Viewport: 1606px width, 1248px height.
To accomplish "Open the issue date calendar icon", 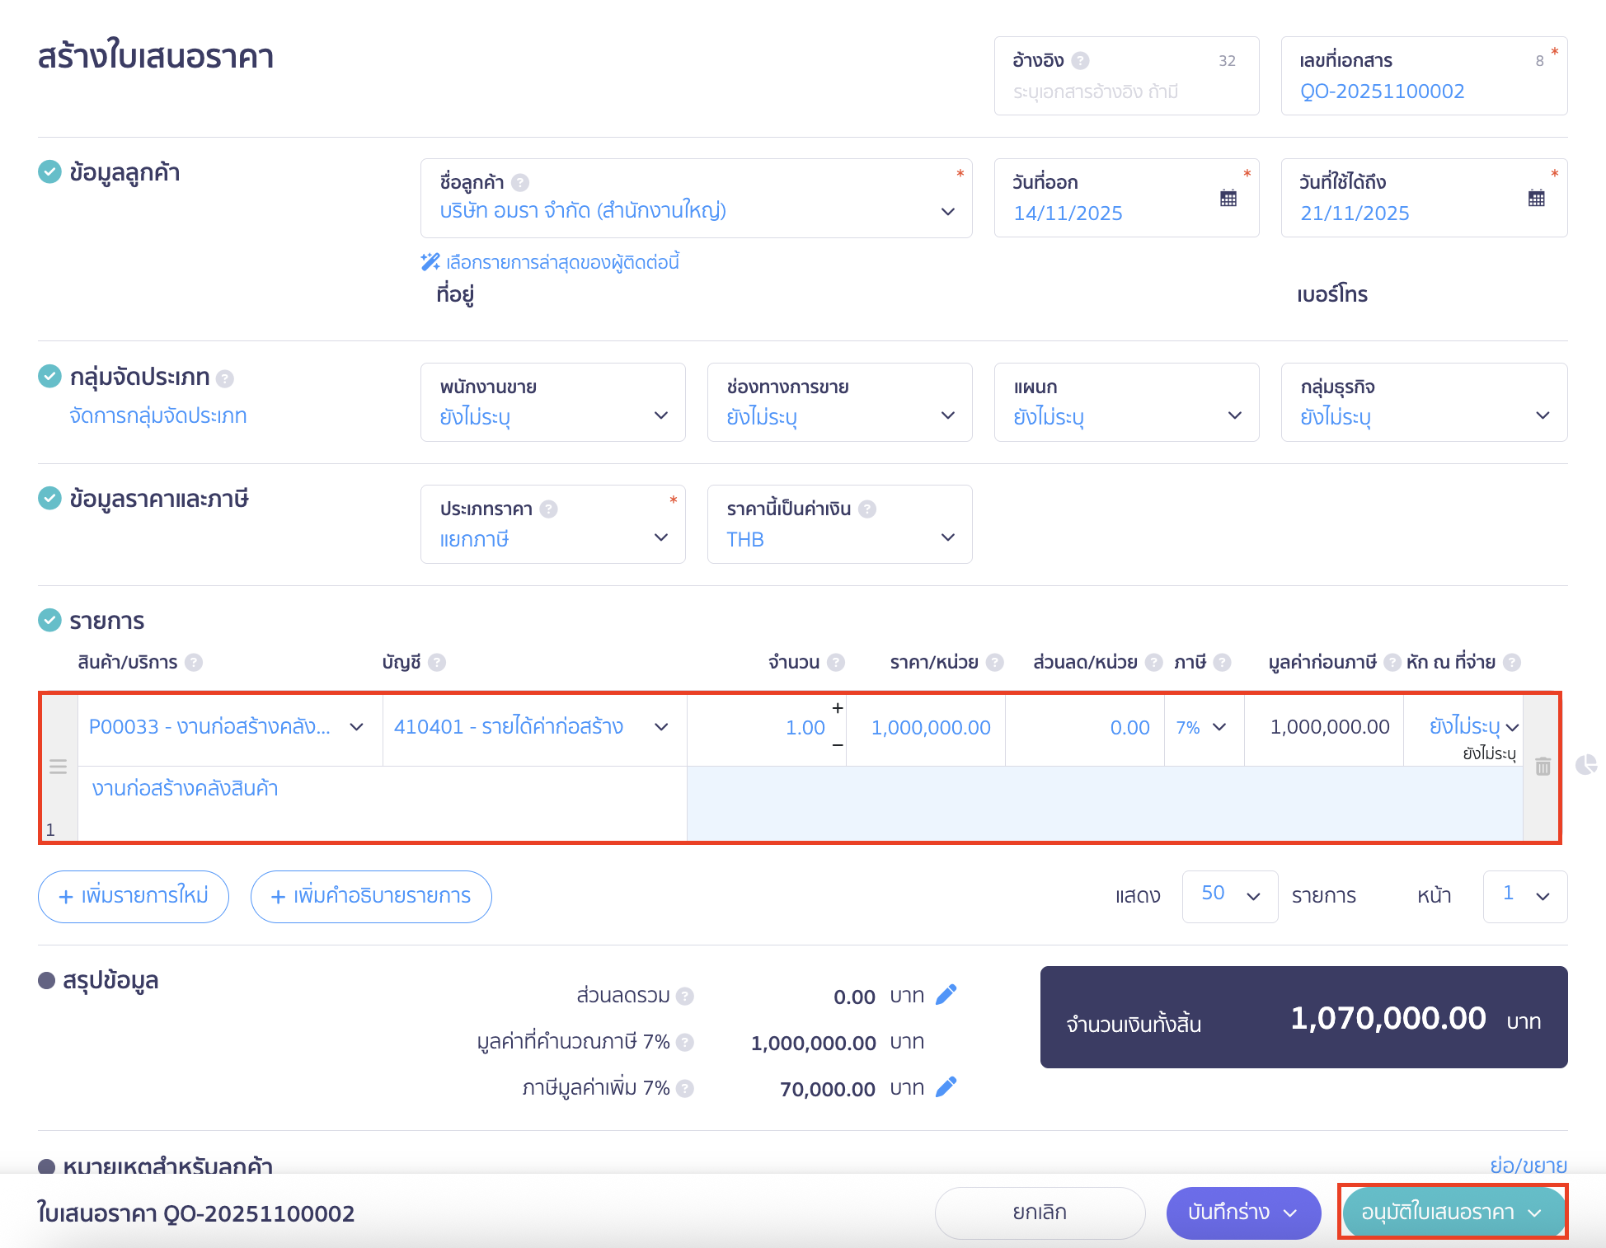I will pos(1228,198).
